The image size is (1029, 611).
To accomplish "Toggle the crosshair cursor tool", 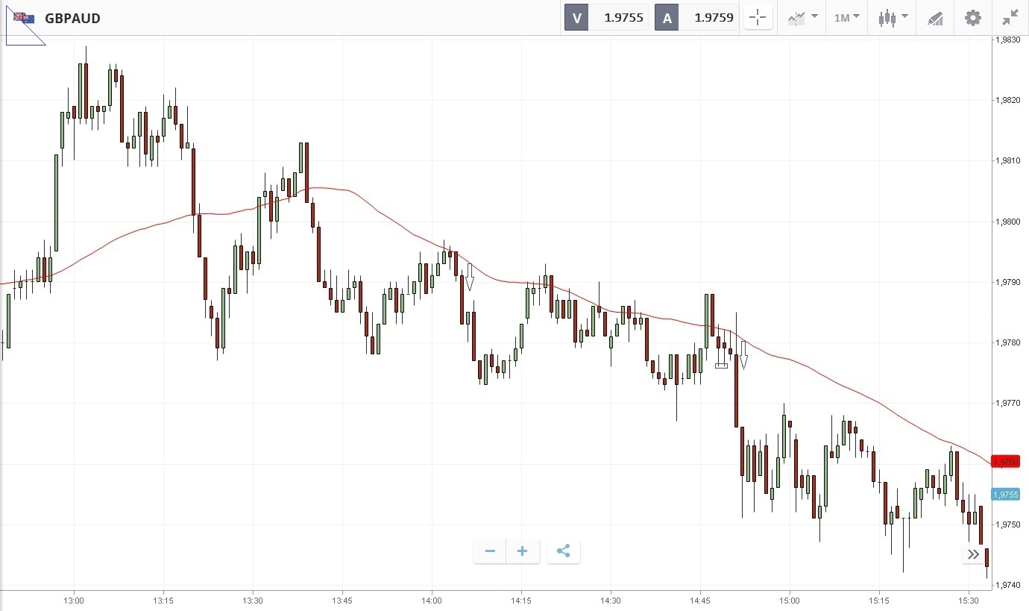I will [758, 18].
